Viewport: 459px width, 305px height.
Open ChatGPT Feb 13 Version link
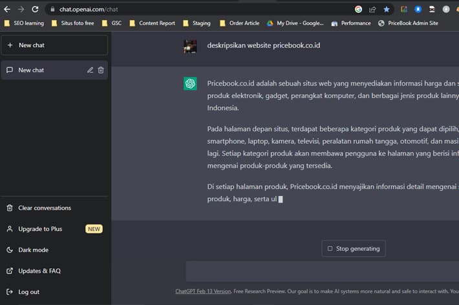pos(203,291)
